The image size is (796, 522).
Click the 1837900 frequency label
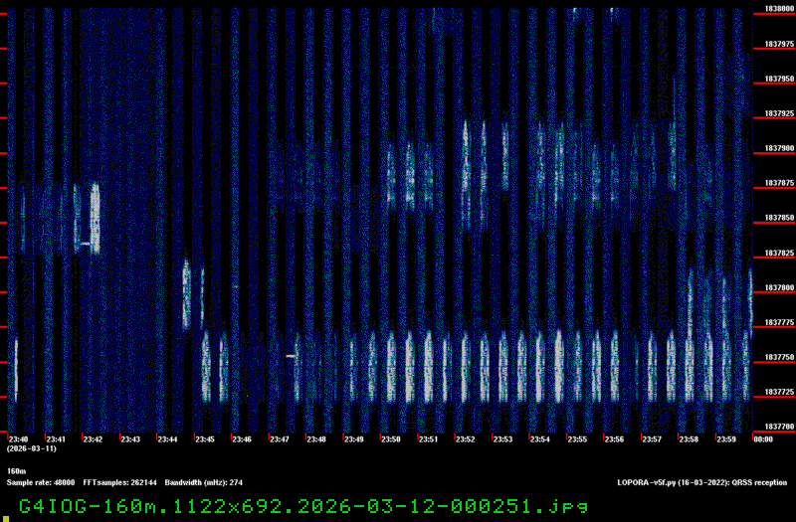coord(779,148)
